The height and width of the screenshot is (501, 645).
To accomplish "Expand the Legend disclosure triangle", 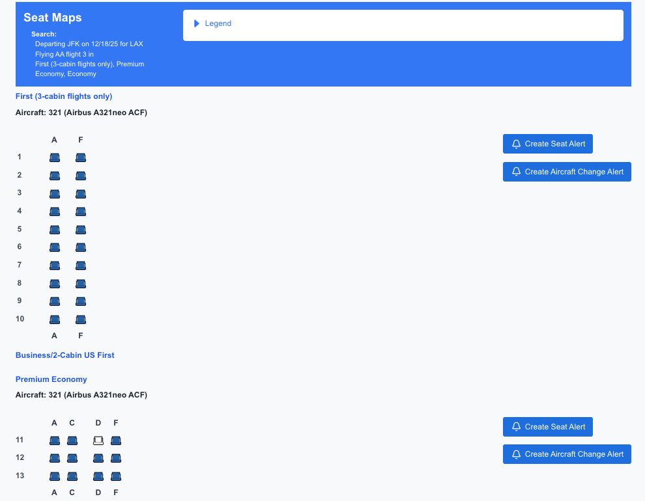I will pyautogui.click(x=197, y=23).
